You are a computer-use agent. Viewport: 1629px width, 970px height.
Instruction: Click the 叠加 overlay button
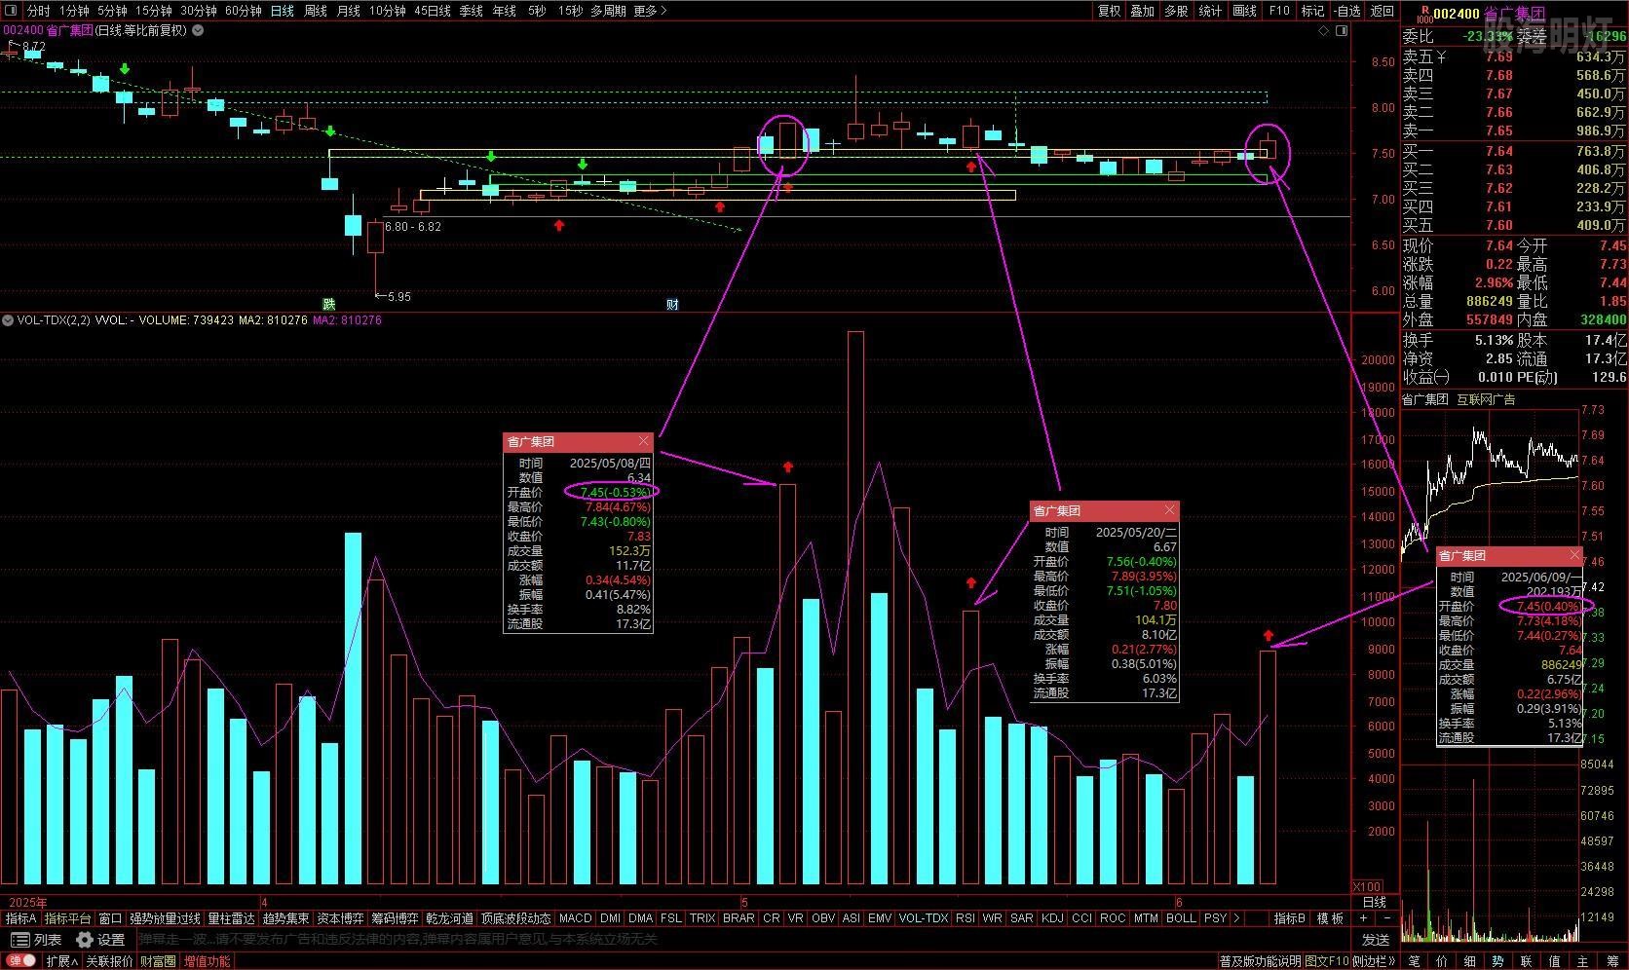[1142, 11]
